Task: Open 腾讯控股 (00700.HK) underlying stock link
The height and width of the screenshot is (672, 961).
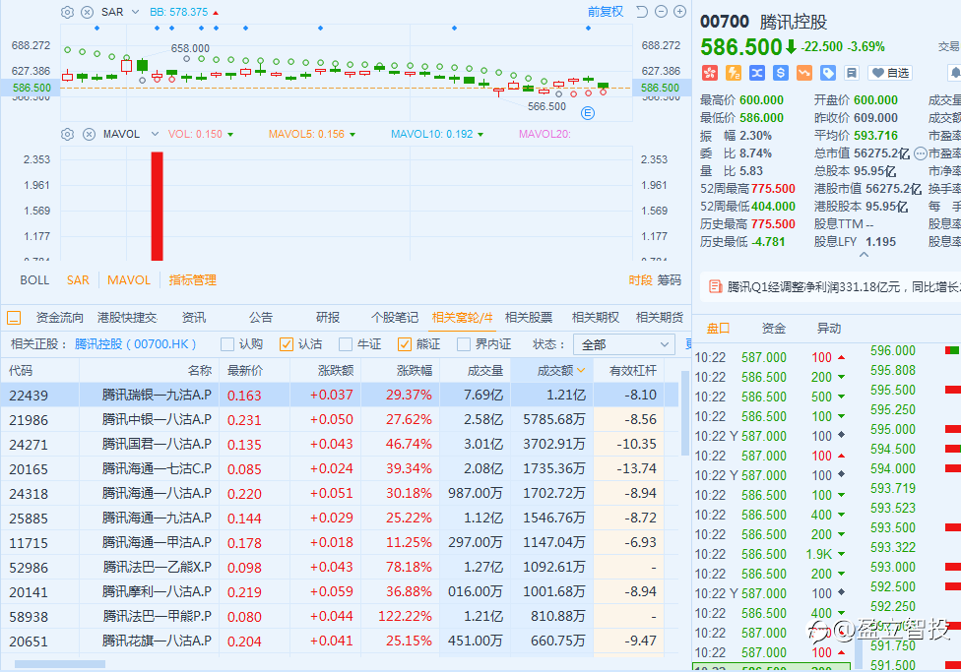Action: pyautogui.click(x=136, y=344)
